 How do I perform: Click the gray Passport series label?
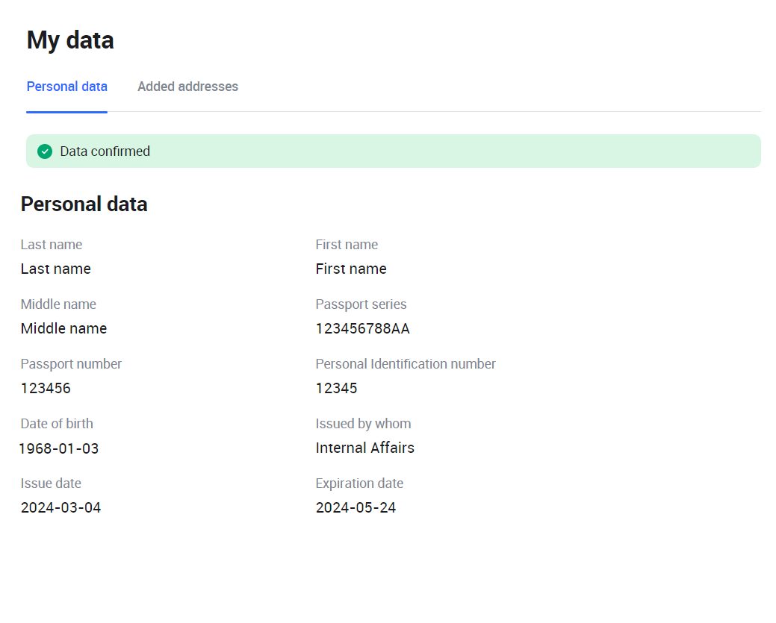(361, 304)
